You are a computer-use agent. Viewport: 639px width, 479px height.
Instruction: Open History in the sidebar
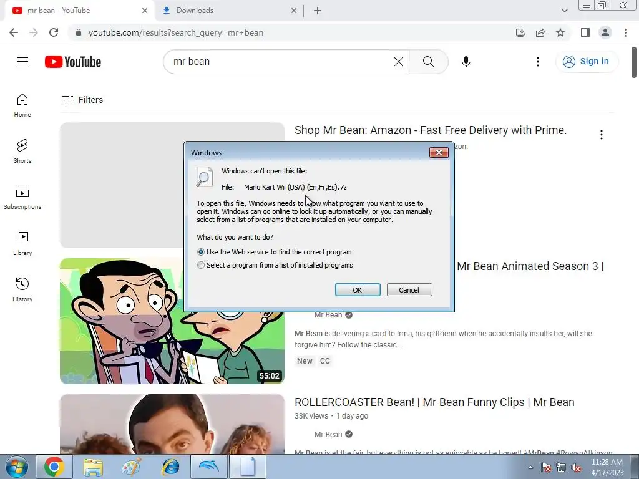(x=22, y=289)
